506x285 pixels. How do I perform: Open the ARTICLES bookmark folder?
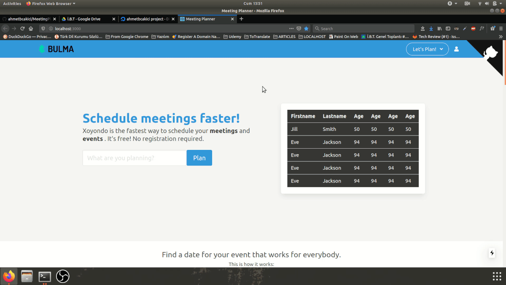[284, 37]
